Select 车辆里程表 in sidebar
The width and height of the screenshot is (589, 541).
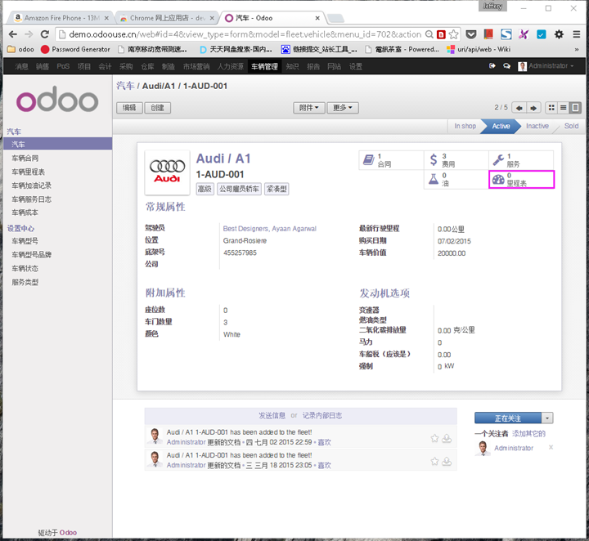28,172
